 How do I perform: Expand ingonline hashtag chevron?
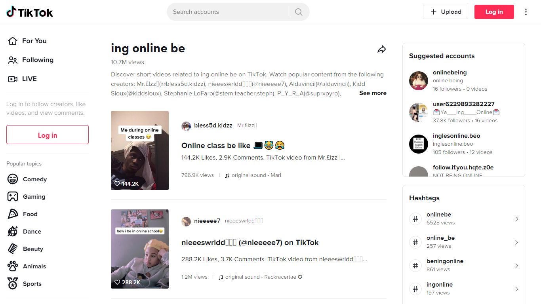click(x=516, y=289)
